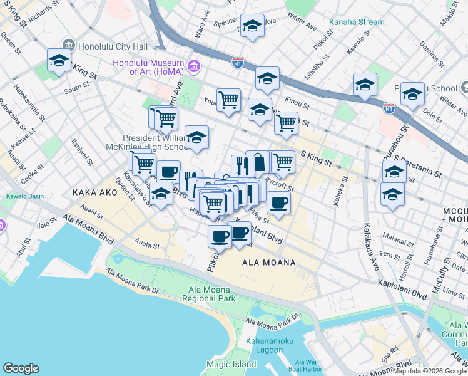
Task: Select the Punahou St label
Action: [395, 142]
